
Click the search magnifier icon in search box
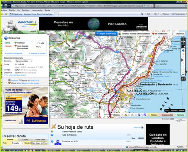(186, 6)
